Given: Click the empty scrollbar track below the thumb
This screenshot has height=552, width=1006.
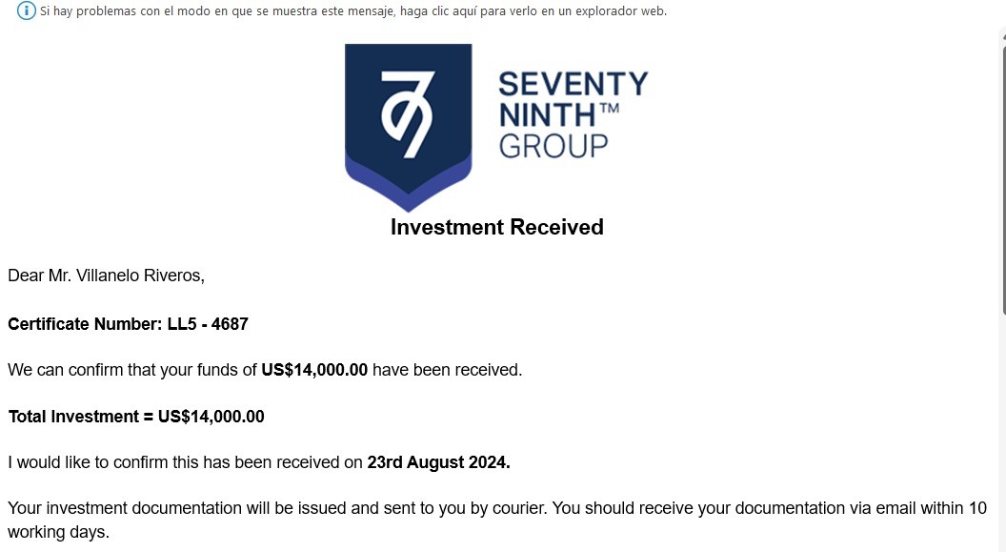Looking at the screenshot, I should (x=1001, y=429).
